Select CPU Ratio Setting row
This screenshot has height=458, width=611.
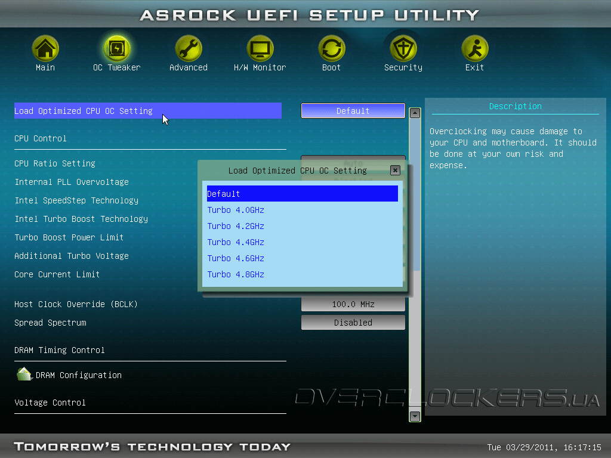click(x=55, y=163)
